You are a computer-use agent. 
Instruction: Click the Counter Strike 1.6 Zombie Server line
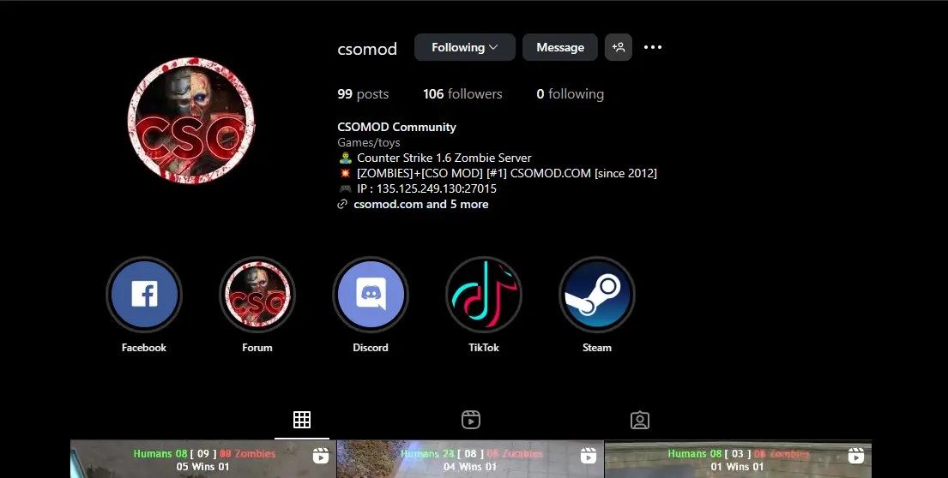click(435, 158)
